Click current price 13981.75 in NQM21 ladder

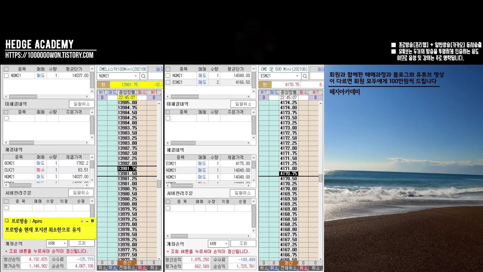127,168
